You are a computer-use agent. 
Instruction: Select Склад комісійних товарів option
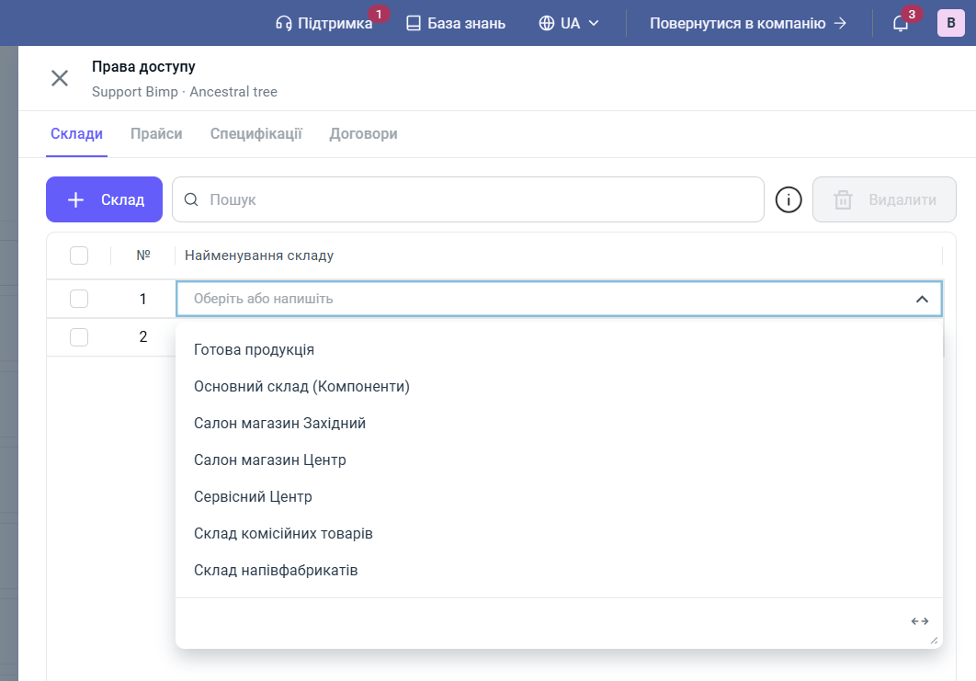tap(559, 533)
